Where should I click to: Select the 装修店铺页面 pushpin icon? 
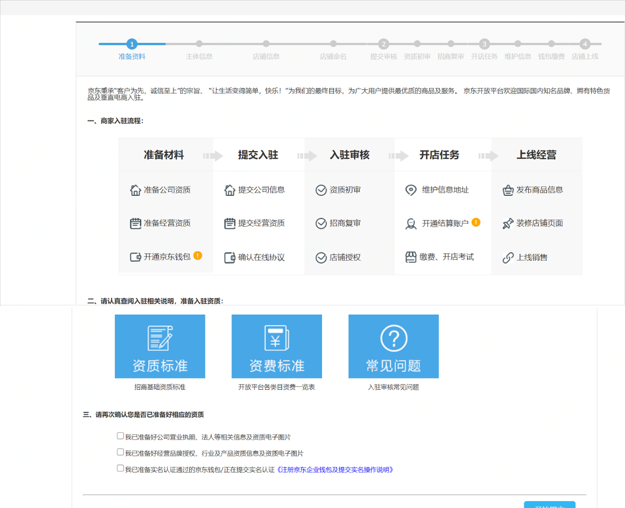coord(509,223)
